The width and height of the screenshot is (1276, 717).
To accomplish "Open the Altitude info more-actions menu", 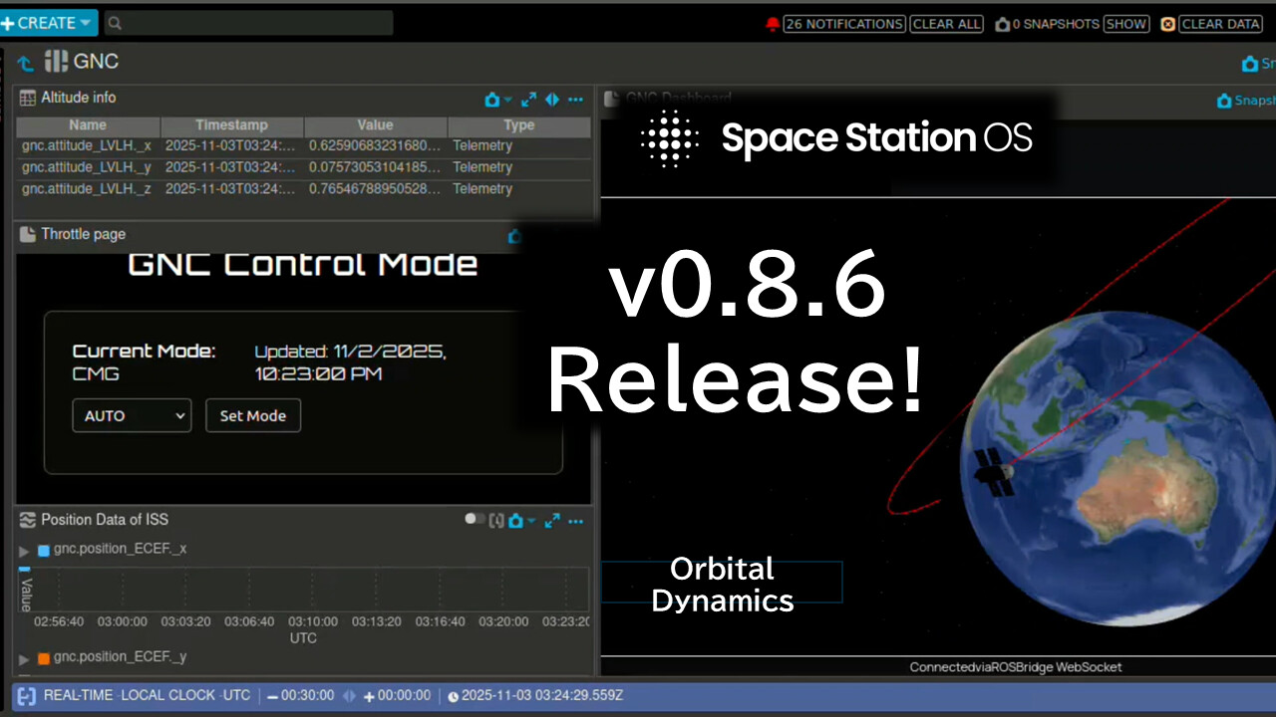I will (x=575, y=100).
